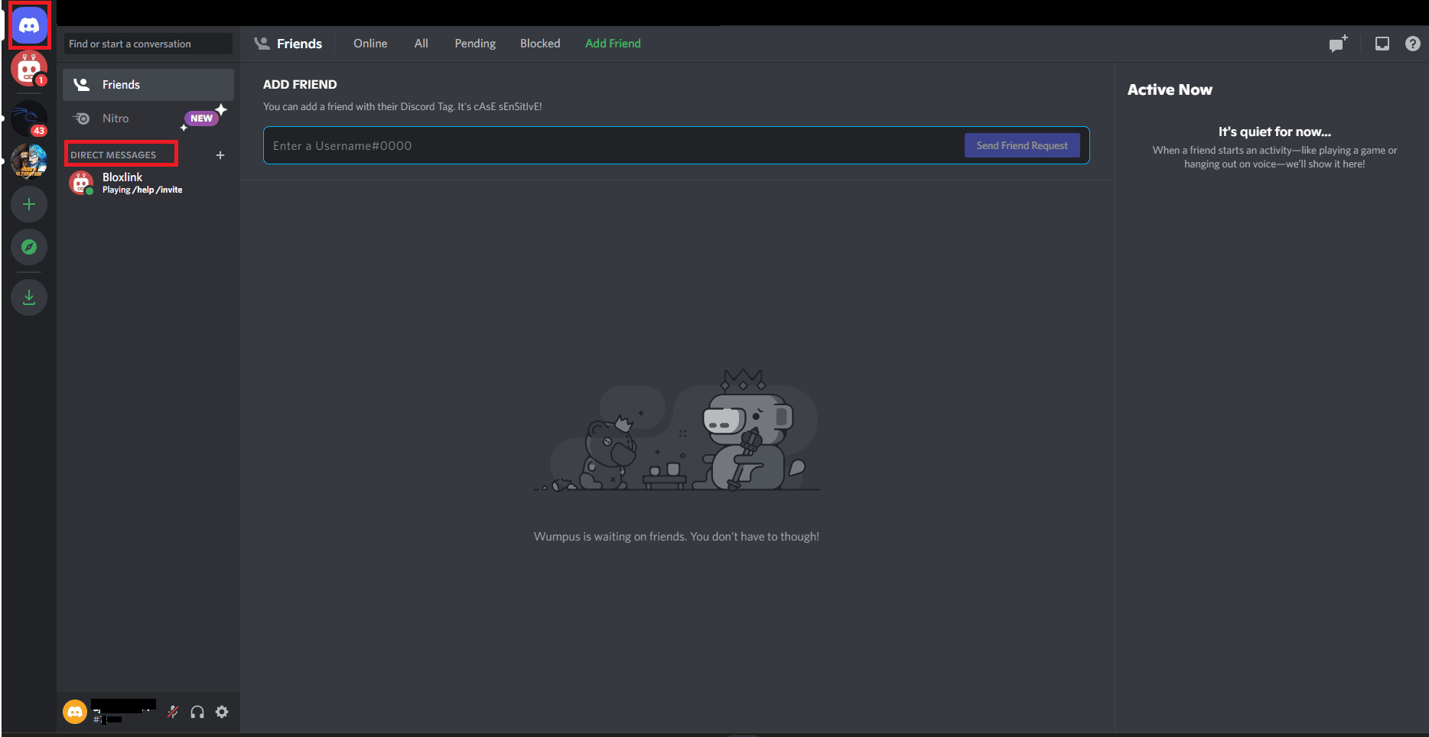
Task: Click Find or start a conversation box
Action: [x=148, y=44]
